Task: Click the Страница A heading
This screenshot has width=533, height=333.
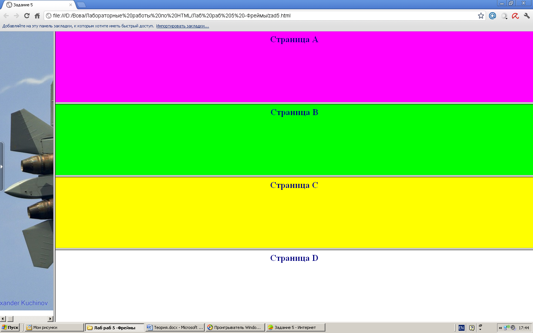Action: pyautogui.click(x=294, y=39)
